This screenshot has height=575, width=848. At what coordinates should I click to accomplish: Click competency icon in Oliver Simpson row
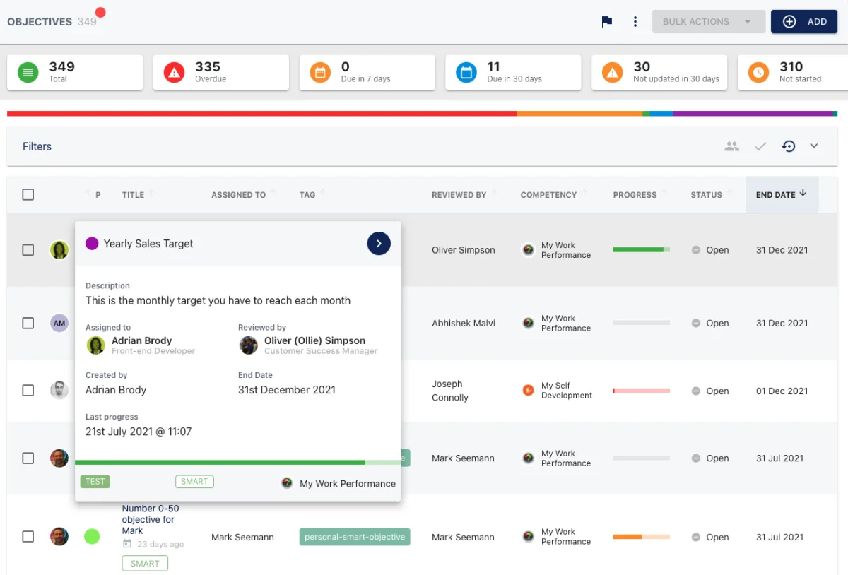528,250
